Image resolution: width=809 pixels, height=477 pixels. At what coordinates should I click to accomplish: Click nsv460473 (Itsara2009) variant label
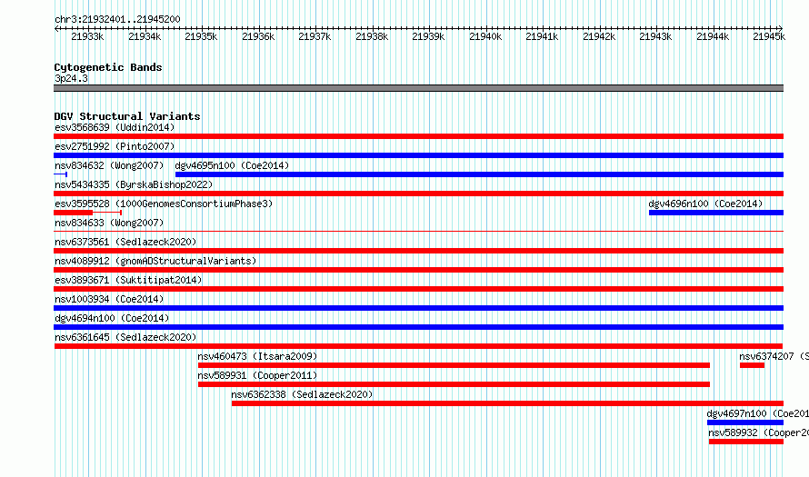[257, 356]
